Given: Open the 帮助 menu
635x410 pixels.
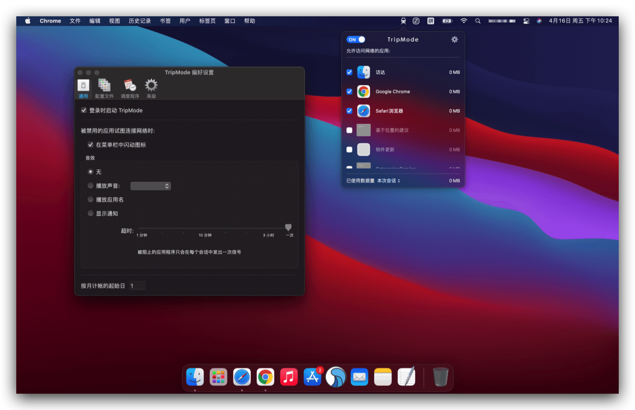Looking at the screenshot, I should (x=250, y=21).
